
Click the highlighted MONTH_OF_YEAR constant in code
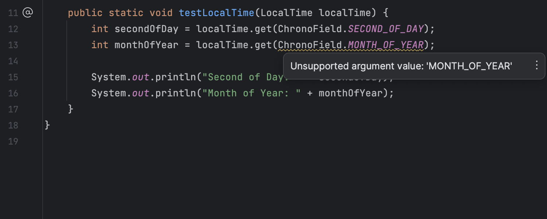pyautogui.click(x=386, y=45)
